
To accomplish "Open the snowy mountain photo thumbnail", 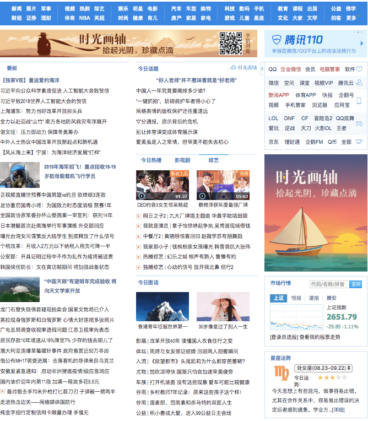I will (x=163, y=306).
